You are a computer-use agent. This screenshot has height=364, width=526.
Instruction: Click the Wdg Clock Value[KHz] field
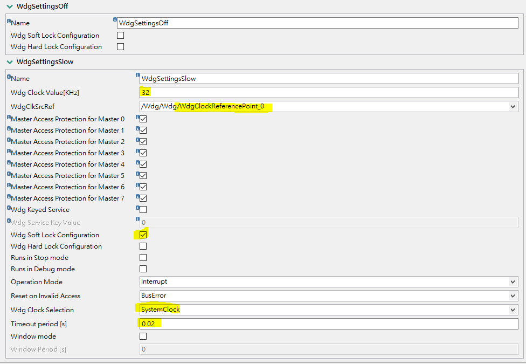[x=329, y=92]
